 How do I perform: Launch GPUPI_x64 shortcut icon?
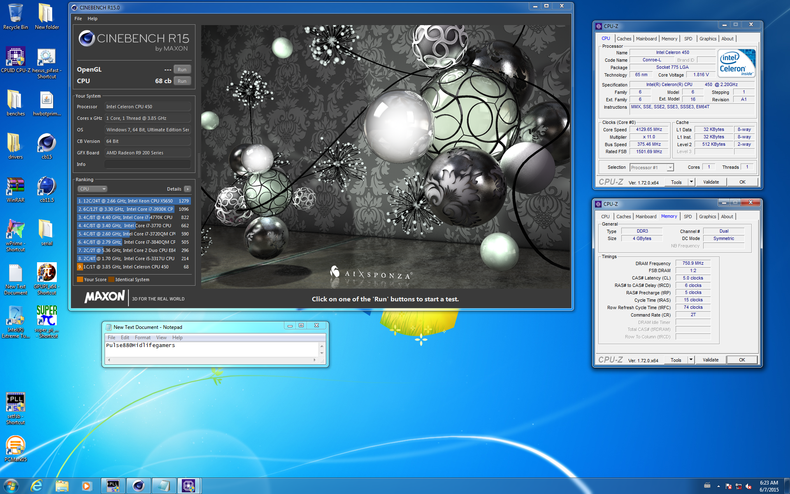(x=46, y=279)
